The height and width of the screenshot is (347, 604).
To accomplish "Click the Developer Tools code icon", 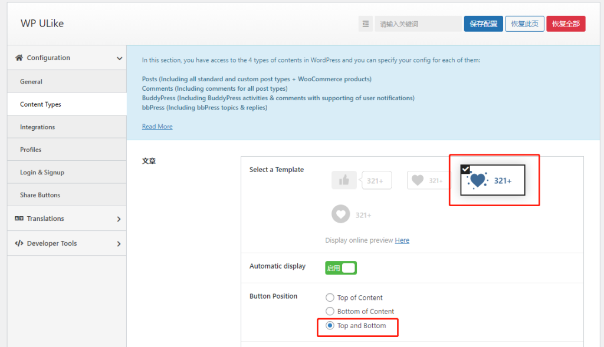I will (x=19, y=243).
